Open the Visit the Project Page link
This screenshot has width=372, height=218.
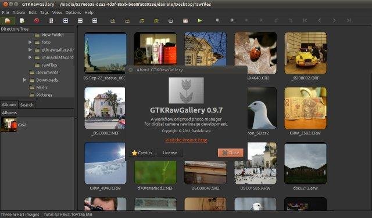(186, 140)
